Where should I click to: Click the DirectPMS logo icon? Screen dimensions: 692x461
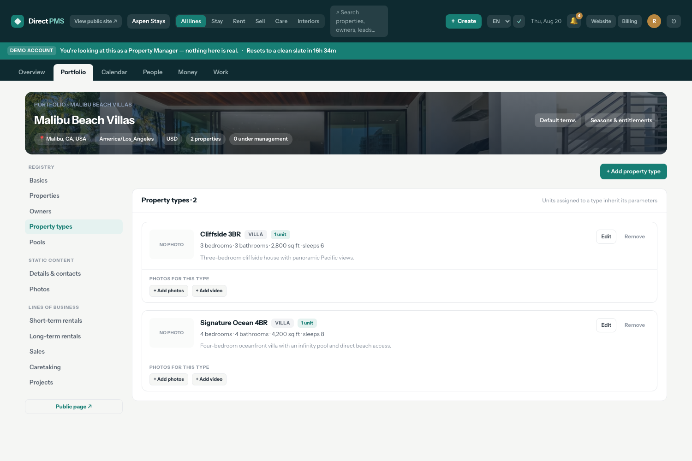click(x=18, y=21)
